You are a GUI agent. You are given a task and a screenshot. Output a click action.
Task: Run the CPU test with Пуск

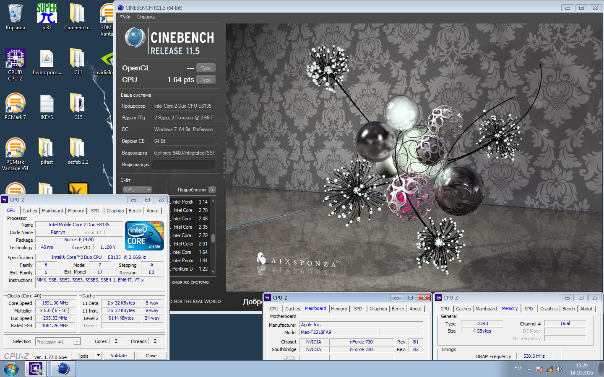[x=206, y=80]
